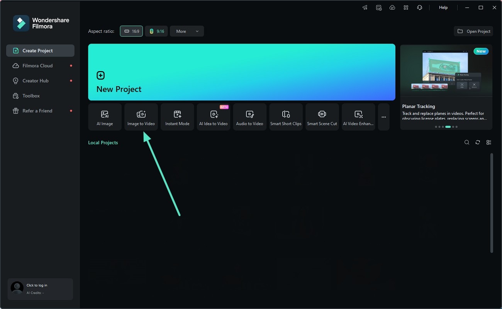Click the Local Projects heading
The width and height of the screenshot is (502, 309).
pyautogui.click(x=103, y=143)
